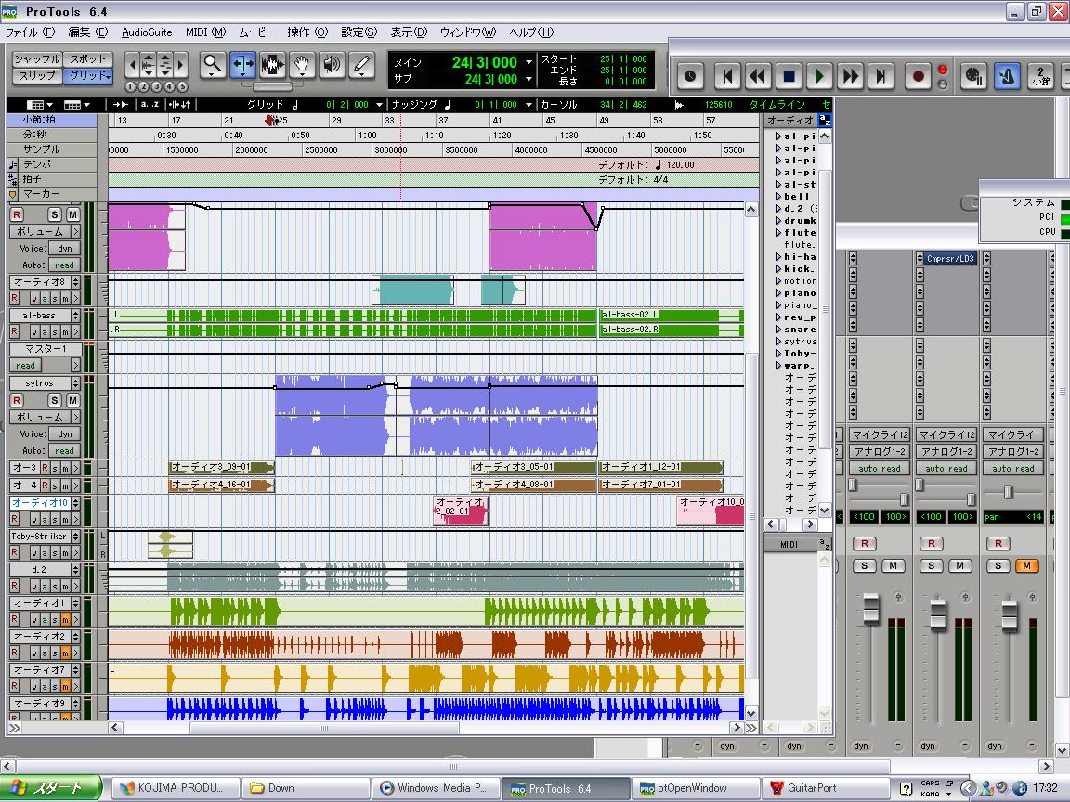The height and width of the screenshot is (802, 1070).
Task: Select グリッド edit mode
Action: 88,76
